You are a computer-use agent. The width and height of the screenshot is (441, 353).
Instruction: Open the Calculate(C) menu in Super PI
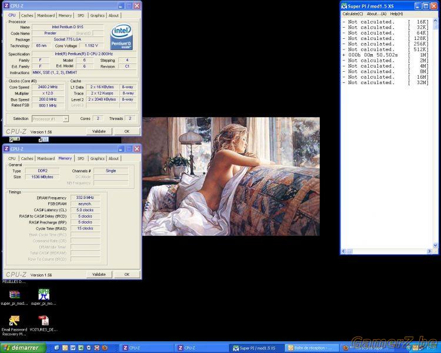coord(352,14)
